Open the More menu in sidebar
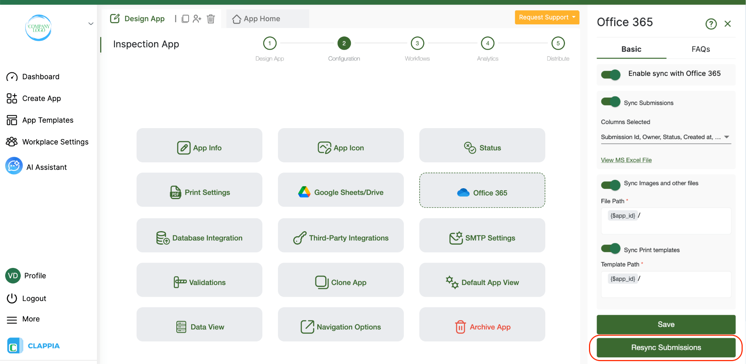This screenshot has height=364, width=746. (23, 319)
